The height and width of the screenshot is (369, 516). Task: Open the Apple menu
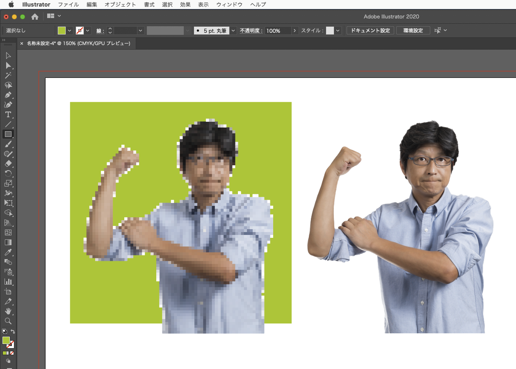coord(11,5)
